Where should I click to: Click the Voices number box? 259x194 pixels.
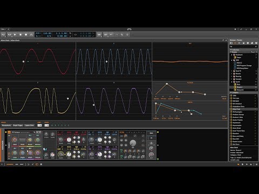46,126
